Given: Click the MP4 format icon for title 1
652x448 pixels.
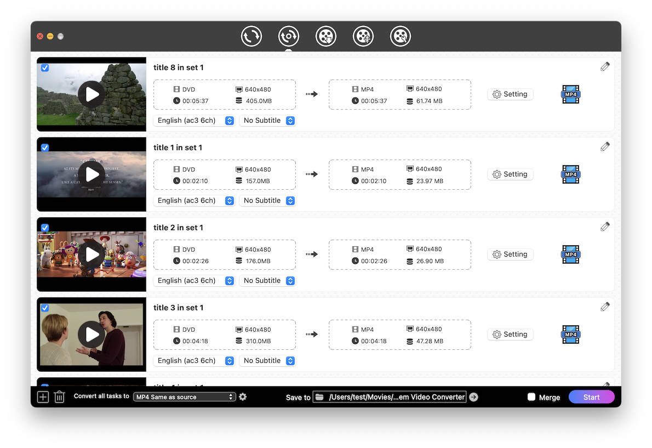Looking at the screenshot, I should 570,174.
